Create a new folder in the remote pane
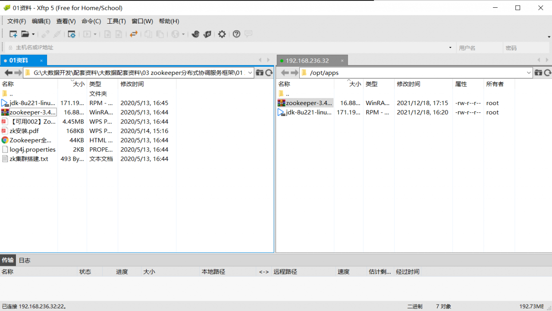552x311 pixels. pos(538,73)
